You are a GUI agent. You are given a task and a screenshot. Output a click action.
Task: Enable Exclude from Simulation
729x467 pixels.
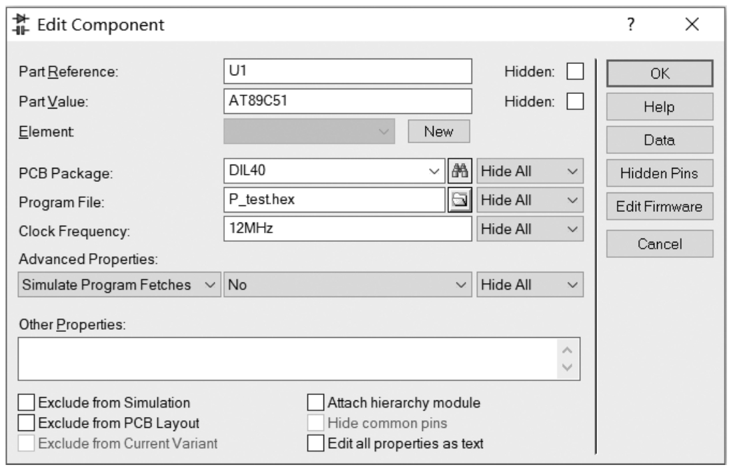(27, 402)
